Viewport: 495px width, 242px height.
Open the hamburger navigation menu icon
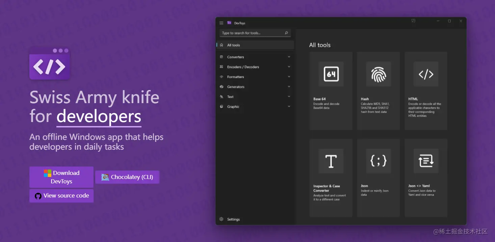coord(221,23)
